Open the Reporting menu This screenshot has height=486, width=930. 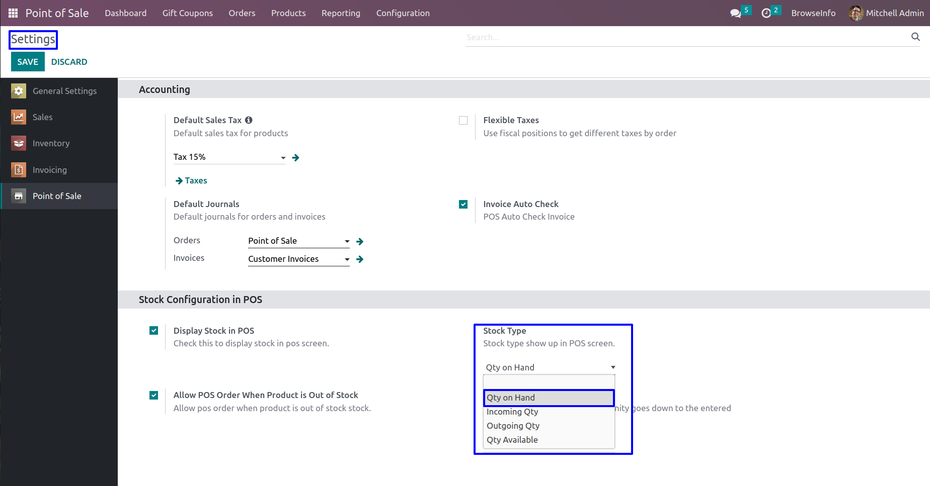[x=341, y=13]
